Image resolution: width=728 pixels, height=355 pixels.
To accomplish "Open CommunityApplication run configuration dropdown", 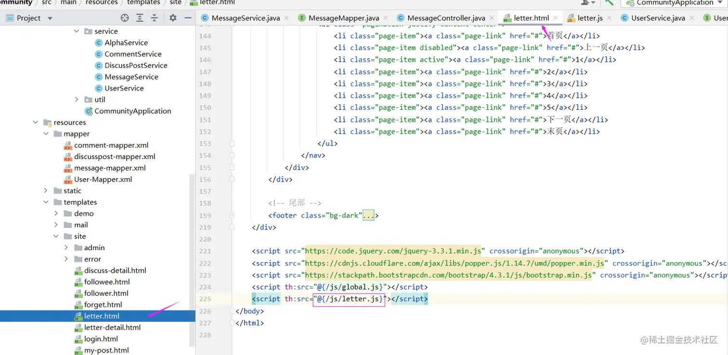I will point(674,2).
